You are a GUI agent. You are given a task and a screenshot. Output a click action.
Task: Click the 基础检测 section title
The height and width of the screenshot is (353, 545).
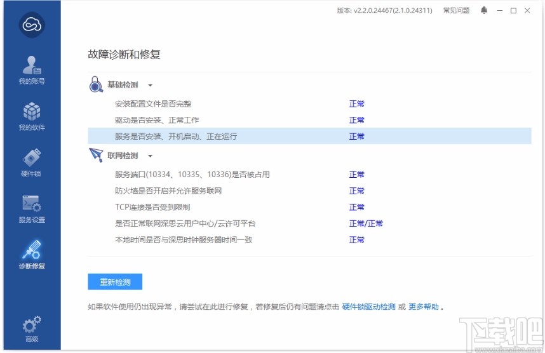click(x=123, y=85)
